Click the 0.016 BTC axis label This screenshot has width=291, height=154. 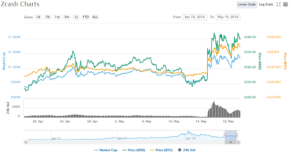tap(274, 97)
